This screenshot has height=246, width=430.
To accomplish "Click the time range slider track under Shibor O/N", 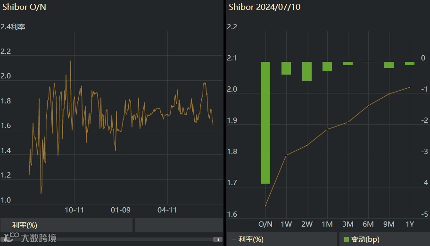I will coord(111,239).
